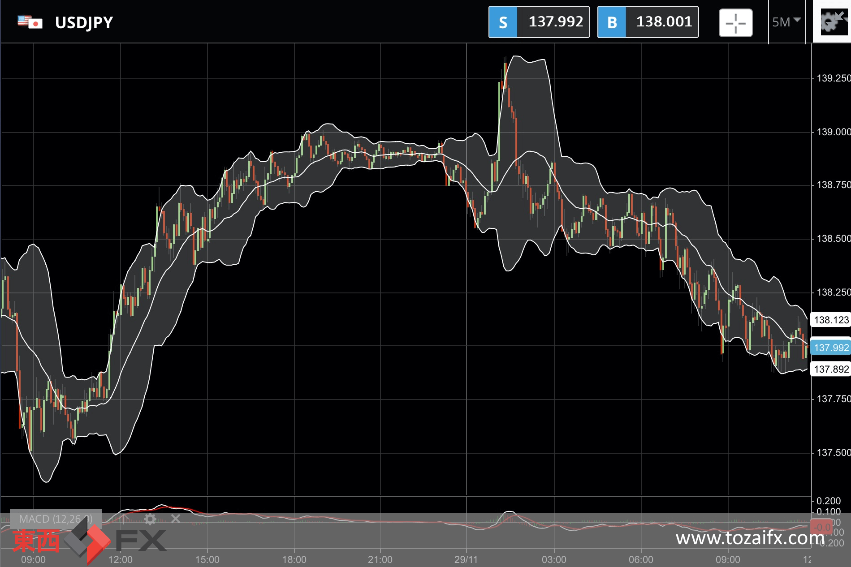Click the 139.250 level on price axis
This screenshot has width=851, height=567.
coord(833,78)
